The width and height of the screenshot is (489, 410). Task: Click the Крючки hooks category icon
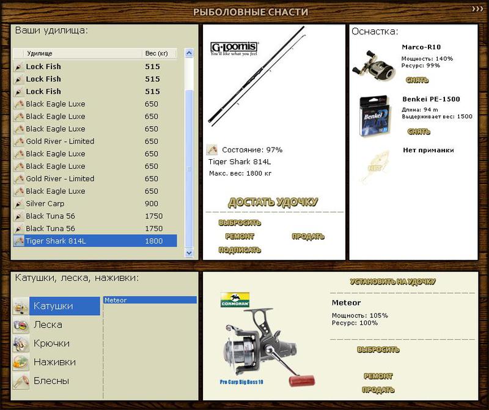[x=21, y=343]
